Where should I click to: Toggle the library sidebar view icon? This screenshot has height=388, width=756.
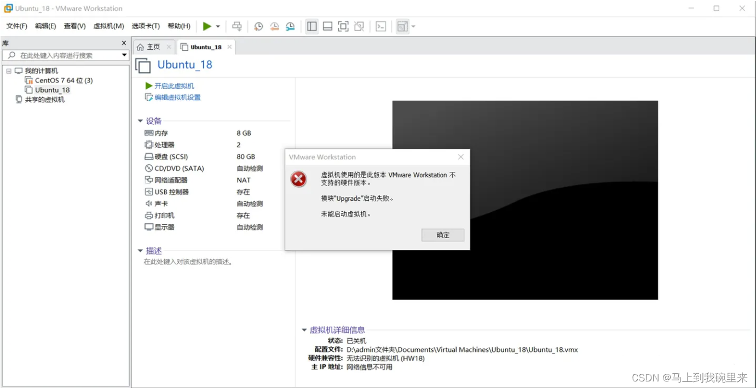click(312, 26)
